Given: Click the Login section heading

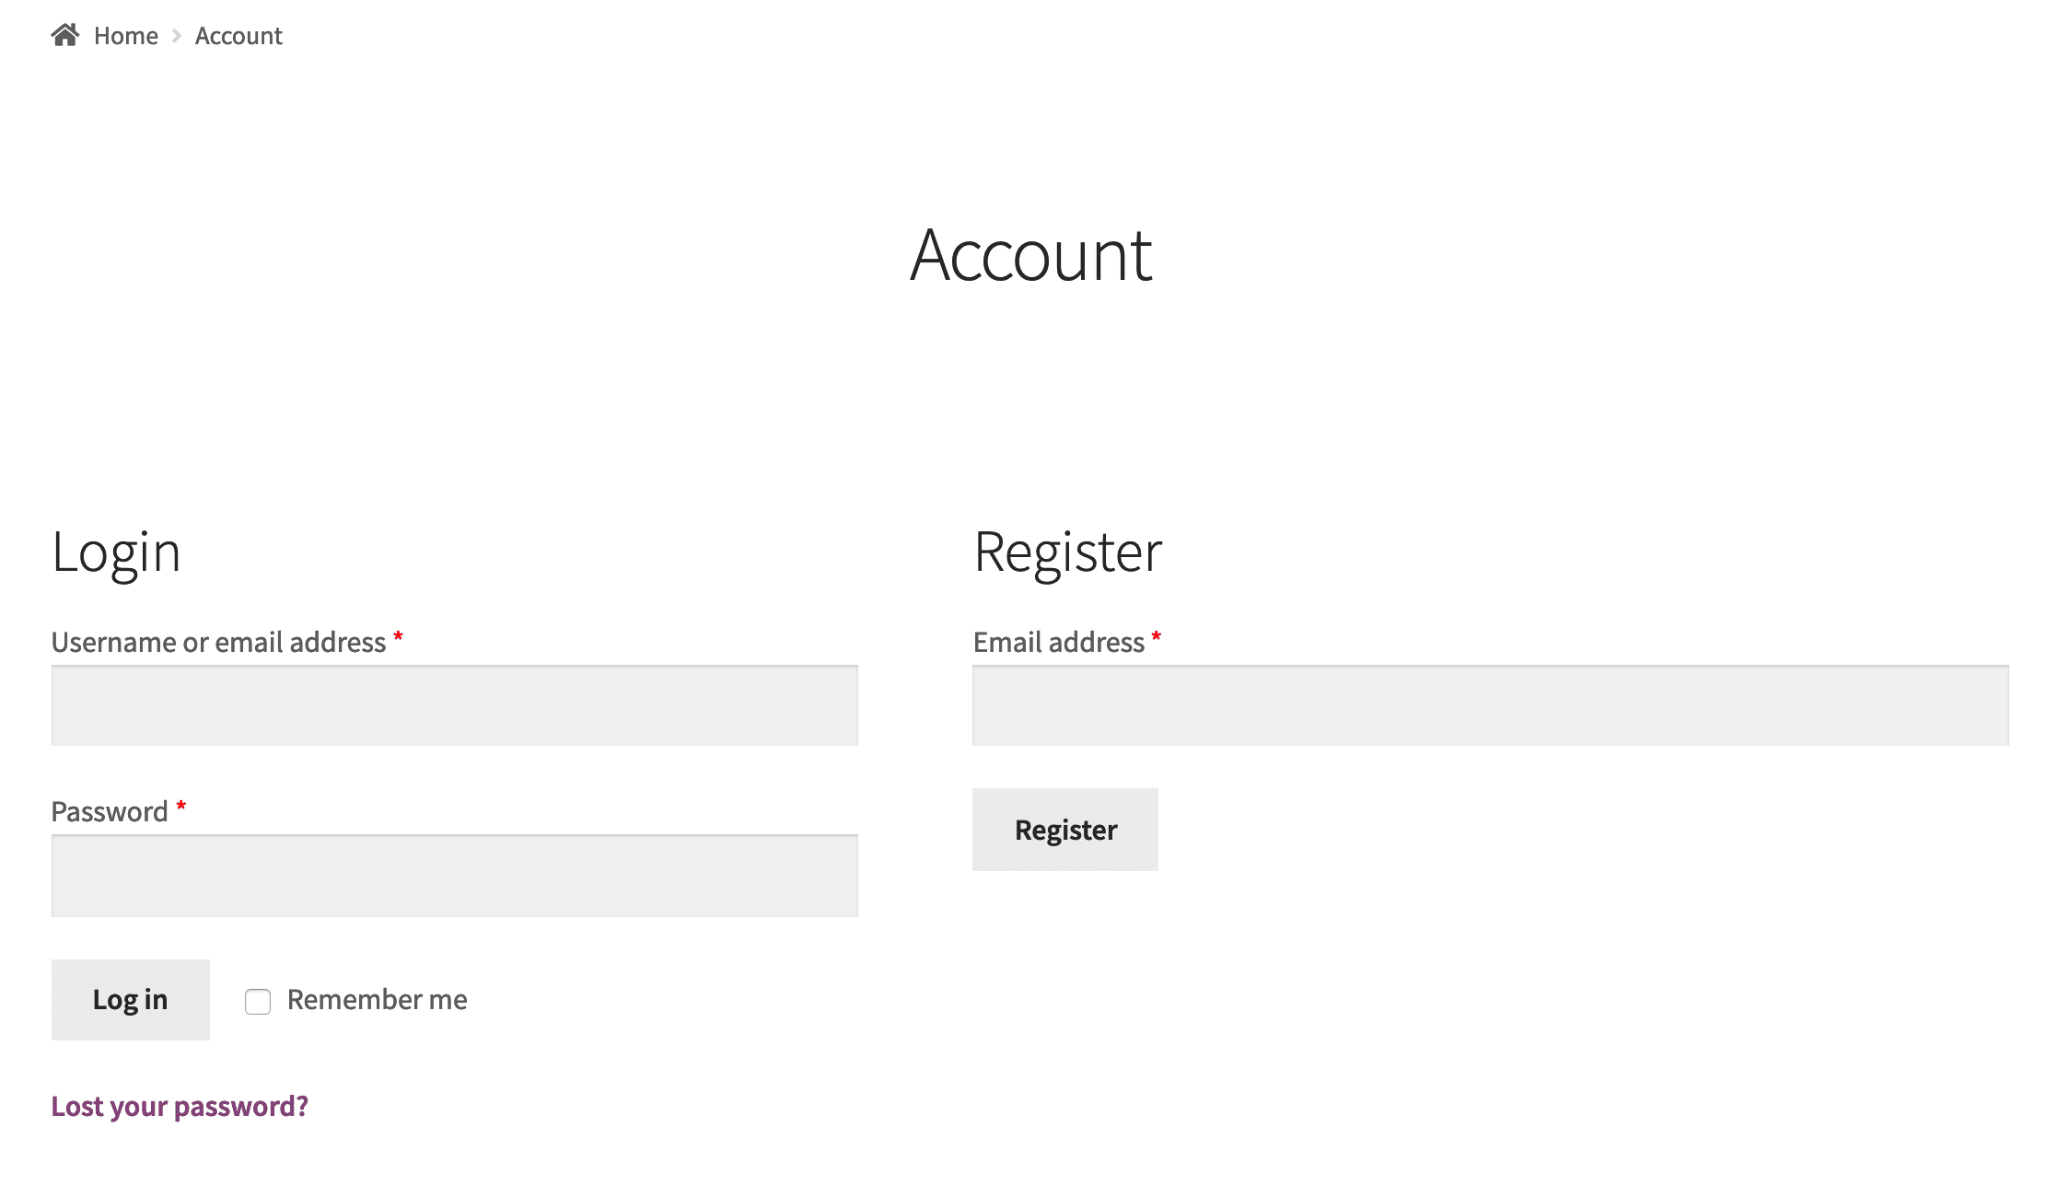Looking at the screenshot, I should click(116, 552).
